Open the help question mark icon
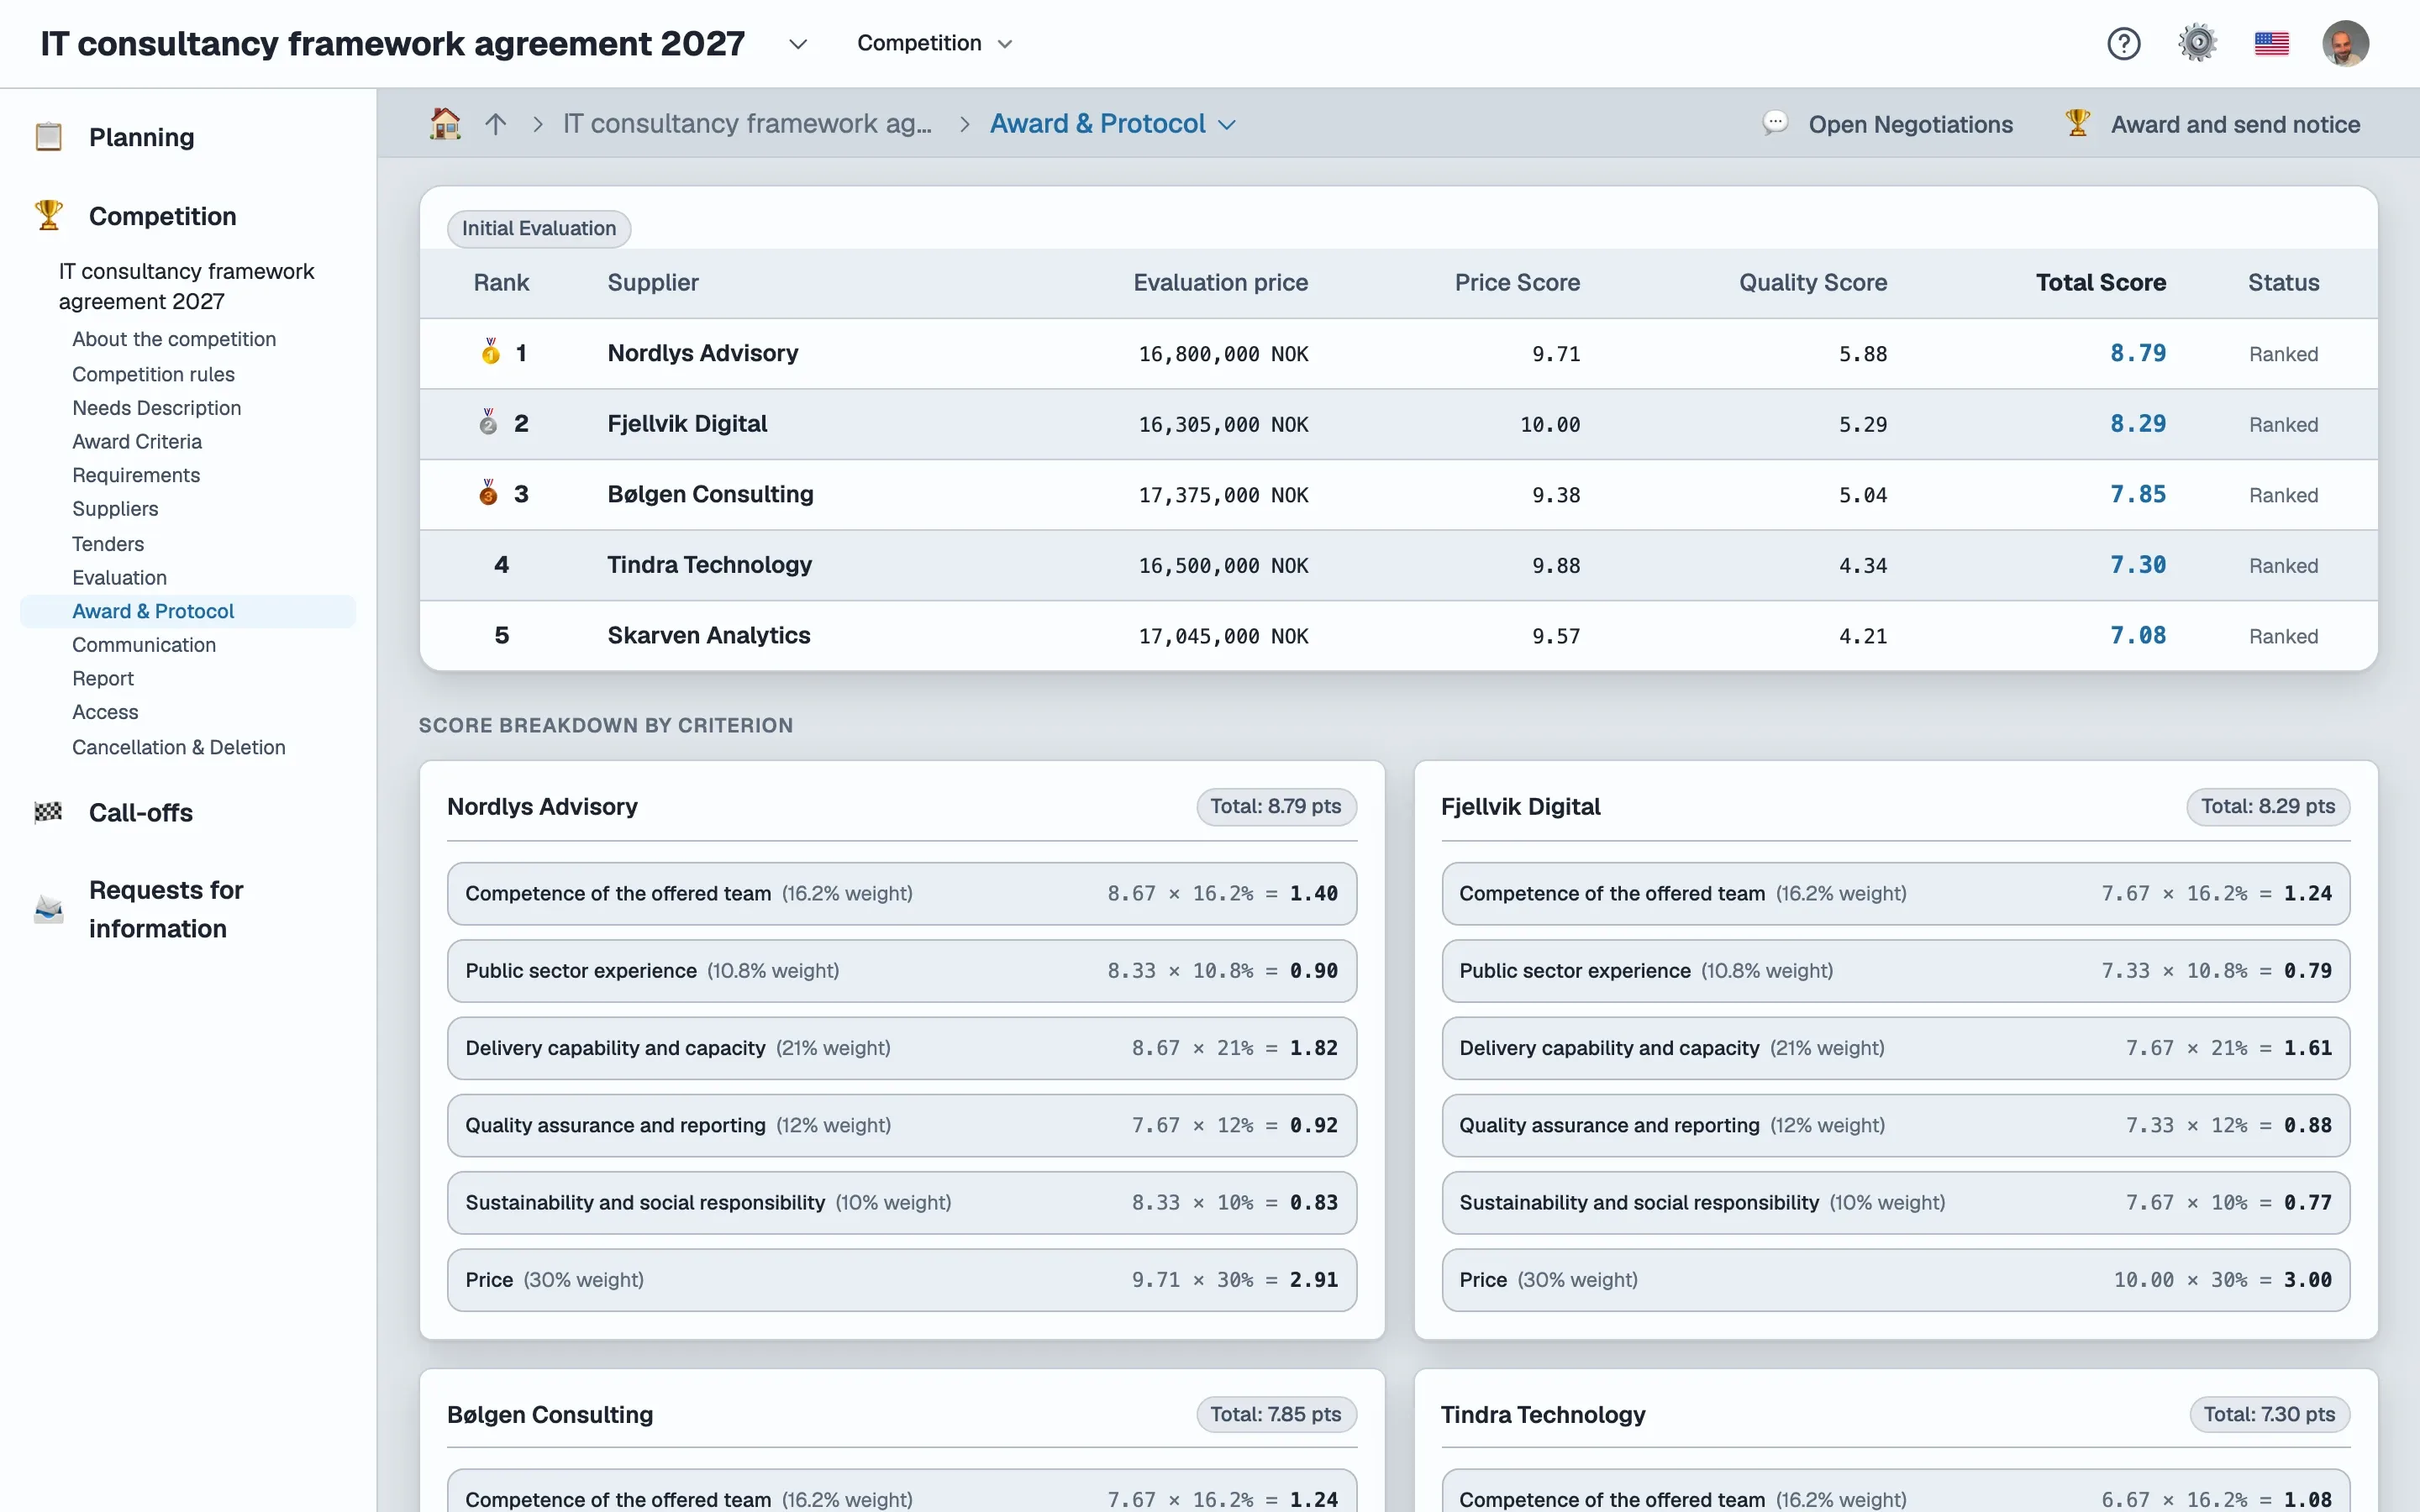Image resolution: width=2420 pixels, height=1512 pixels. [2123, 43]
